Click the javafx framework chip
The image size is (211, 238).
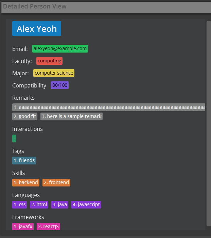click(x=23, y=226)
